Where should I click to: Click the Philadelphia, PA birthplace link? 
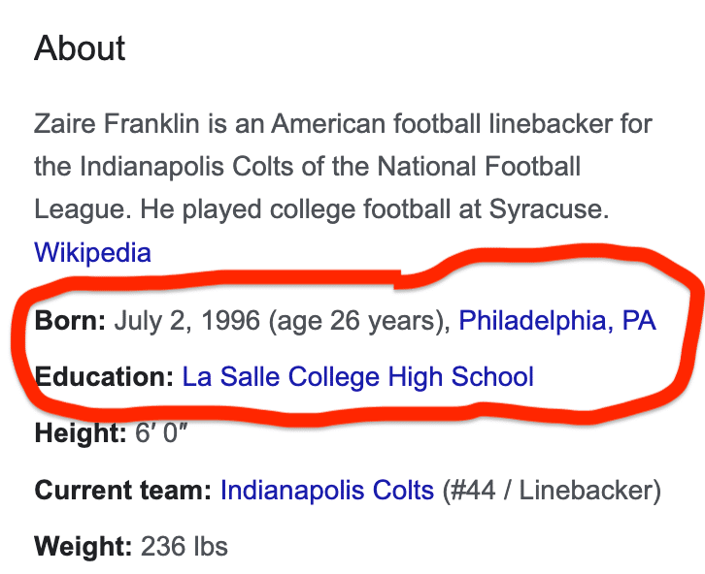557,321
